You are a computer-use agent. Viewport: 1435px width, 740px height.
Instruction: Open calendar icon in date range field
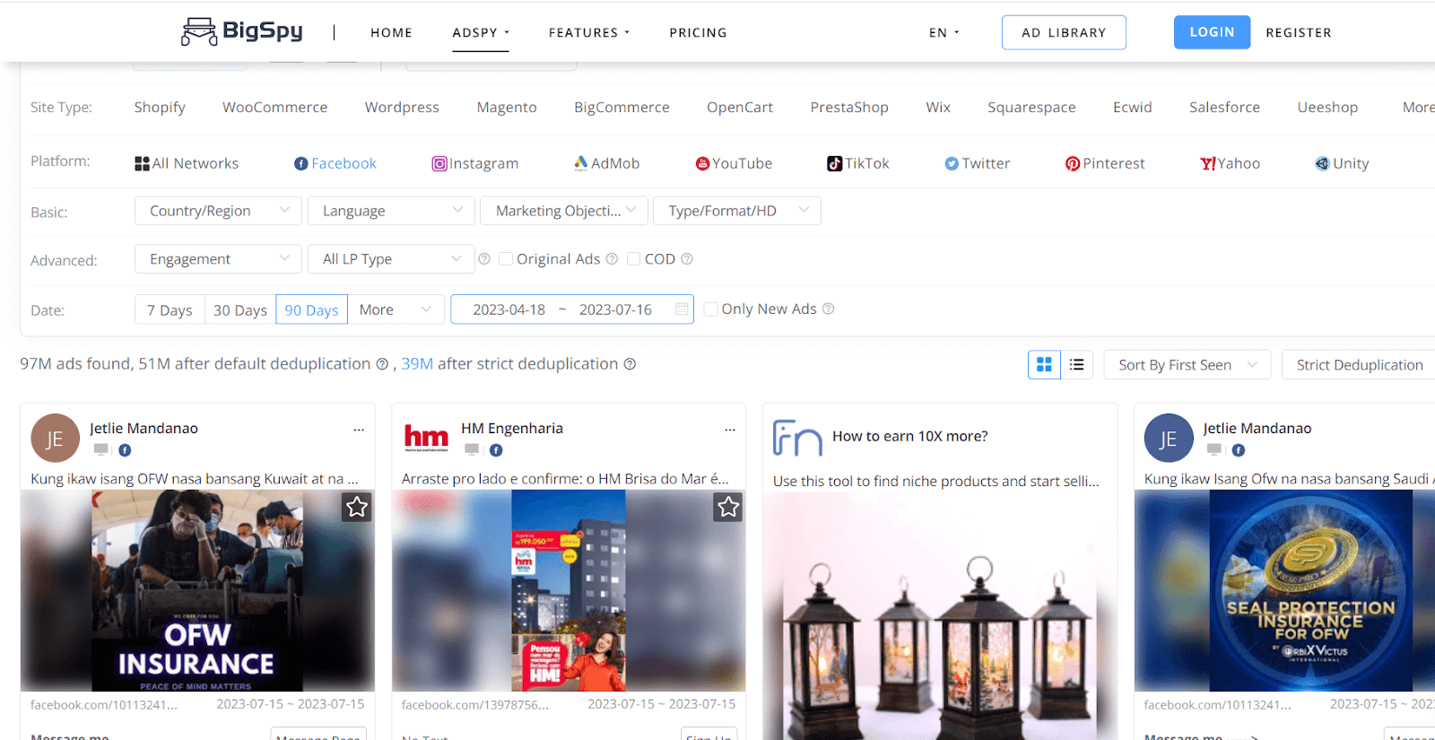pos(682,309)
